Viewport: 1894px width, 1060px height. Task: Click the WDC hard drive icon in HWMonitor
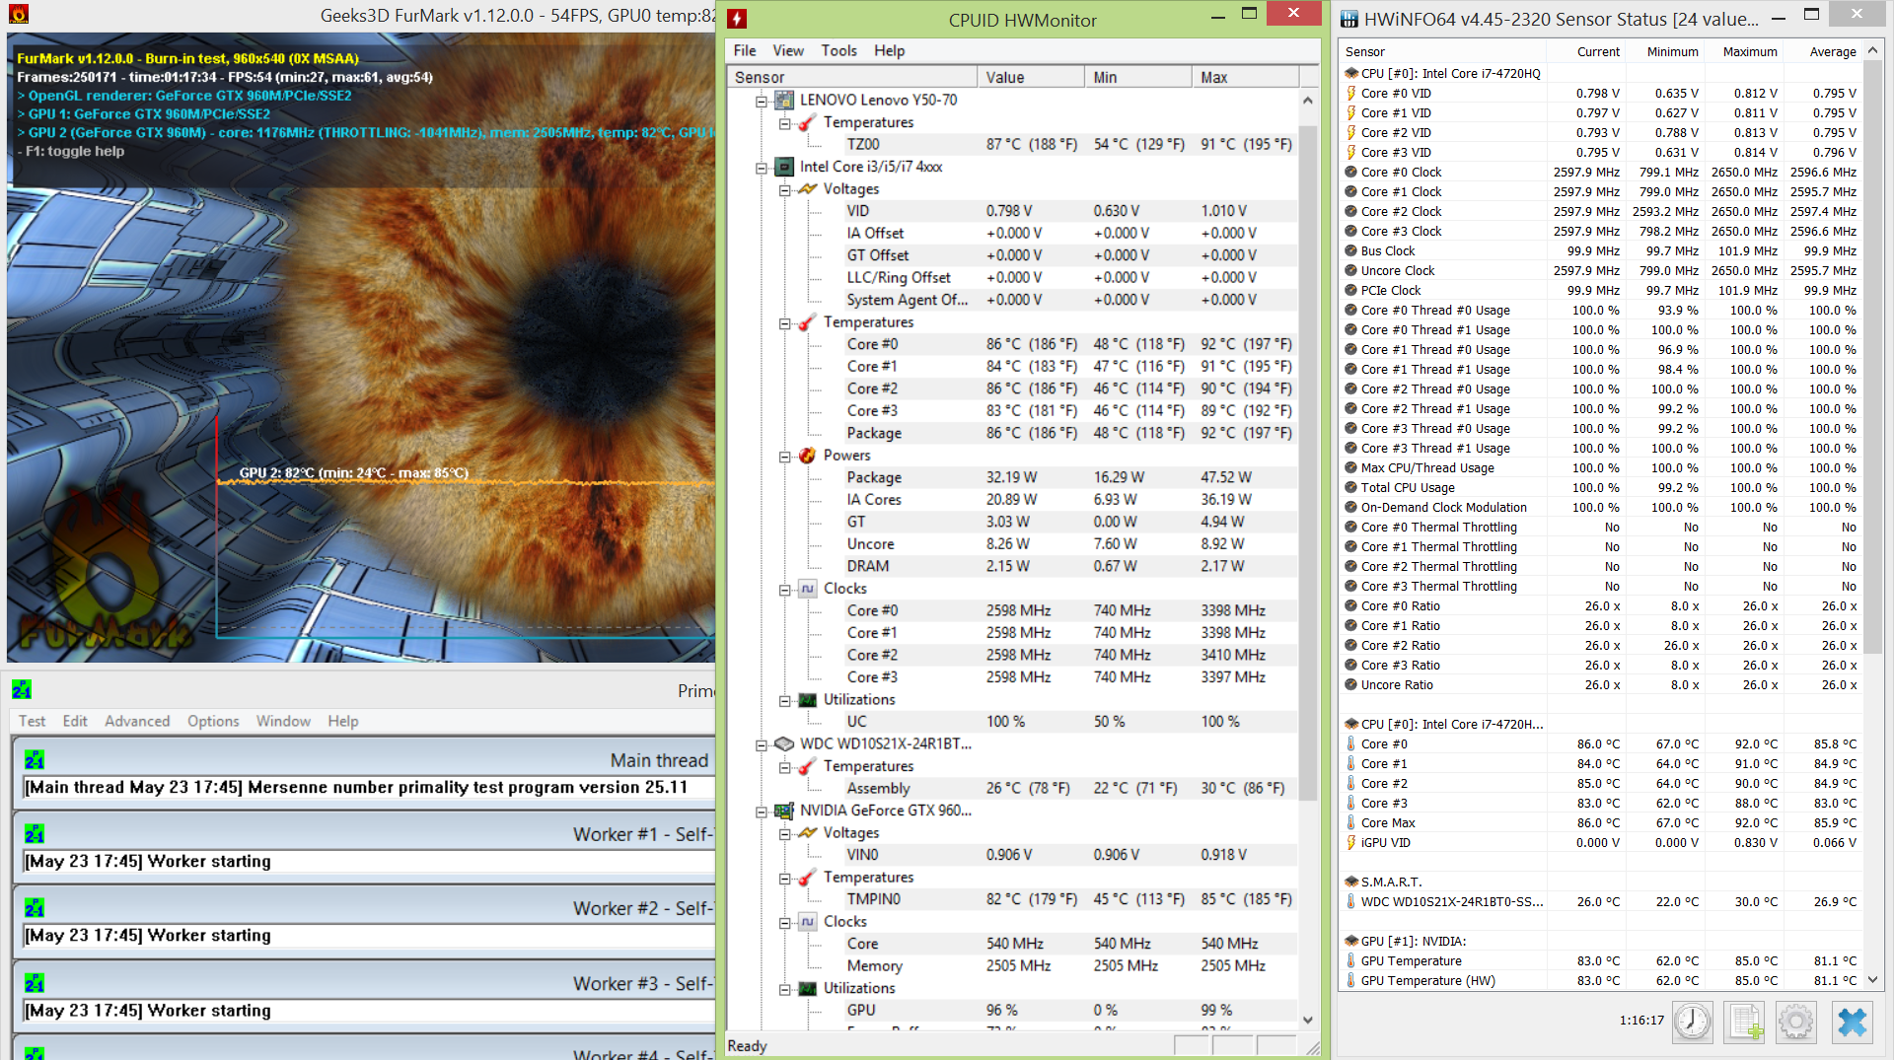[x=784, y=743]
